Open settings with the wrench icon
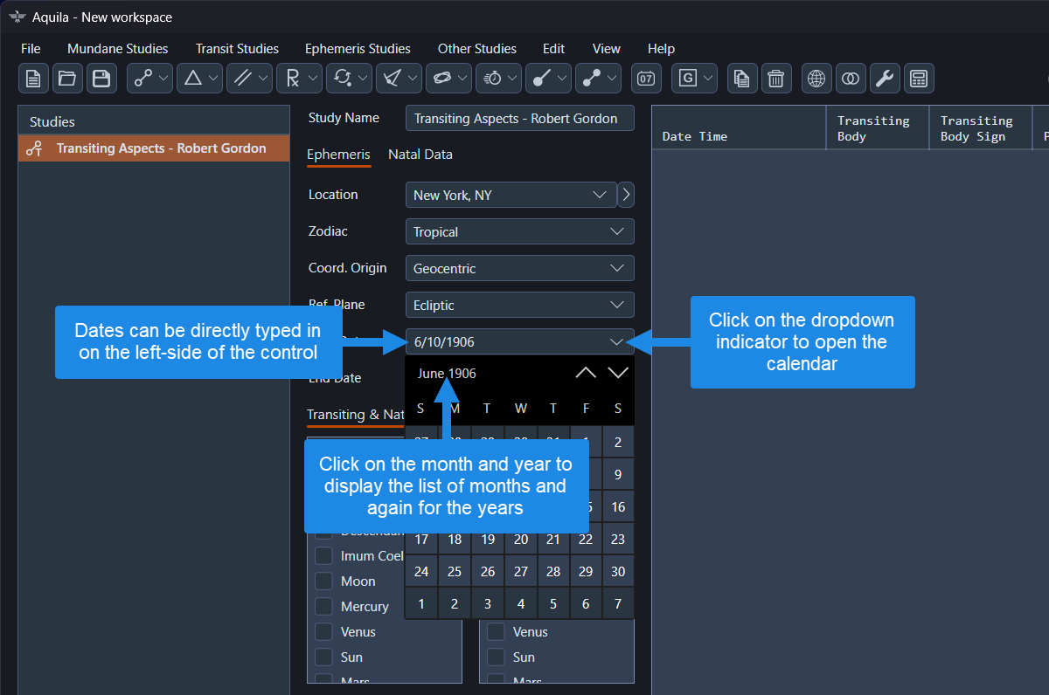This screenshot has height=695, width=1049. click(x=885, y=79)
